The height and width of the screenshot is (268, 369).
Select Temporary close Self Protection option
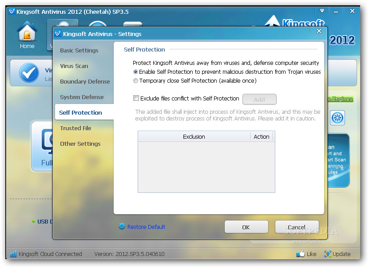[135, 81]
